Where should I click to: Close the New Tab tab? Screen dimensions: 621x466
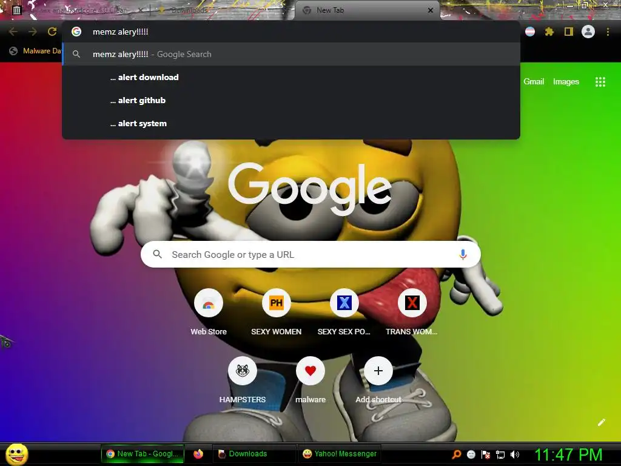(x=431, y=10)
